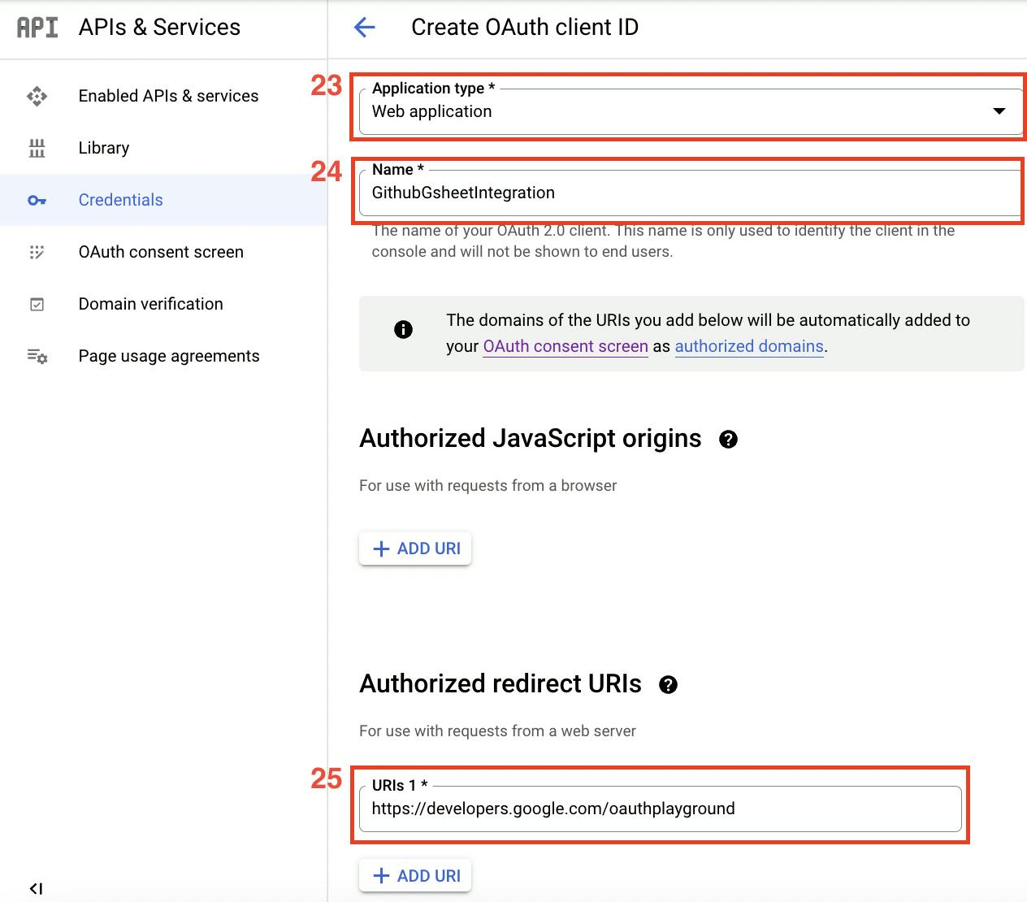
Task: Click the Domain verification icon
Action: pyautogui.click(x=37, y=304)
